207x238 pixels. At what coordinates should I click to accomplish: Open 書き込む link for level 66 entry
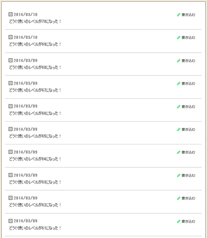(x=188, y=106)
